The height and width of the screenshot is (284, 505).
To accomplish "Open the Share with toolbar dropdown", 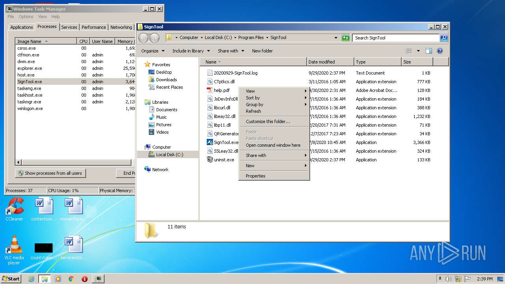I will (x=231, y=51).
